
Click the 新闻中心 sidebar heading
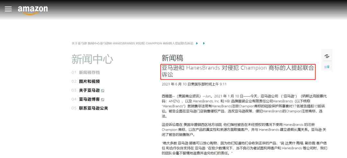[x=92, y=59]
